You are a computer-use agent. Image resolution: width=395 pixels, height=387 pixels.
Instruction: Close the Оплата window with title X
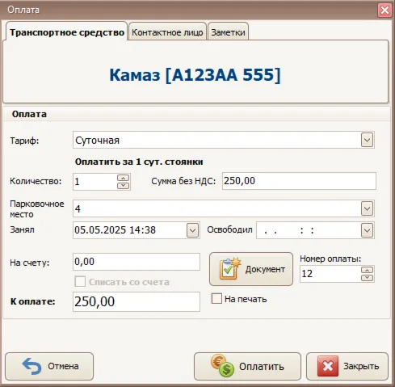click(x=384, y=11)
